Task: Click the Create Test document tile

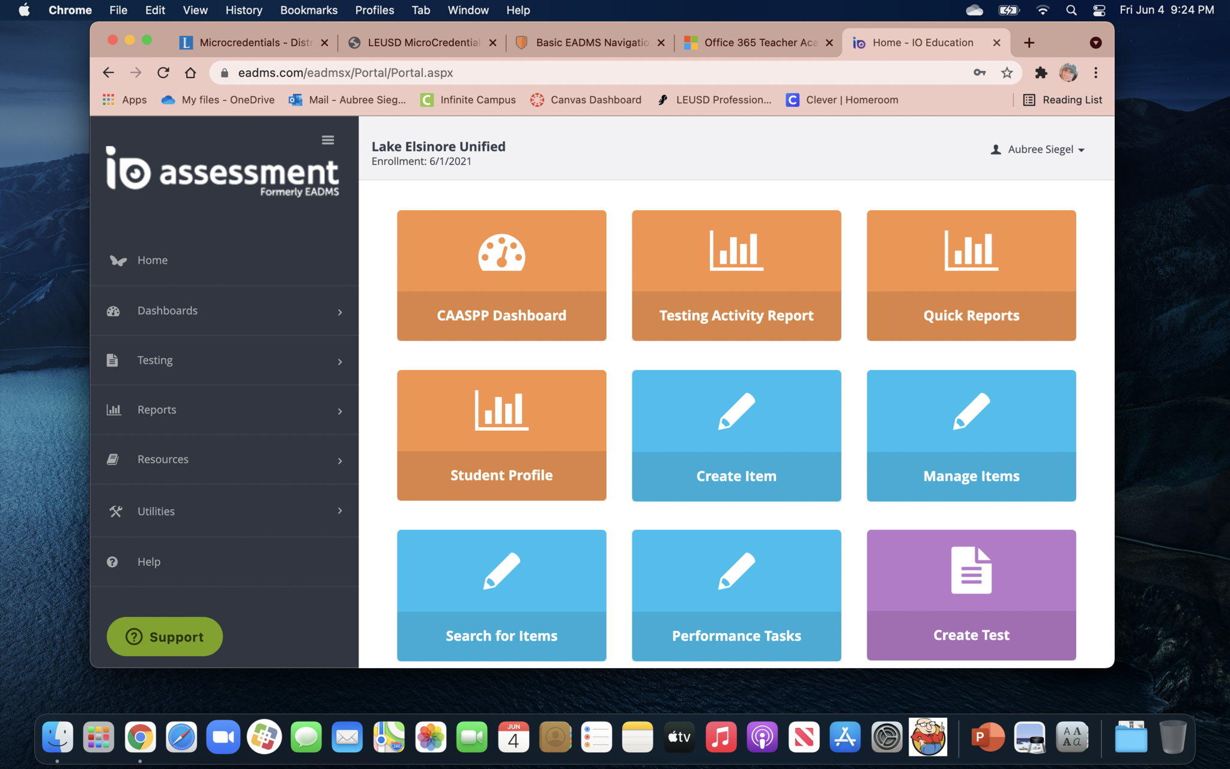Action: pyautogui.click(x=971, y=595)
